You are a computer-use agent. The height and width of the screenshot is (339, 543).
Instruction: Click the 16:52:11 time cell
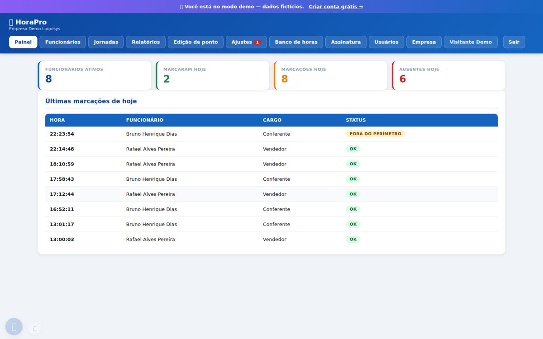pos(62,209)
